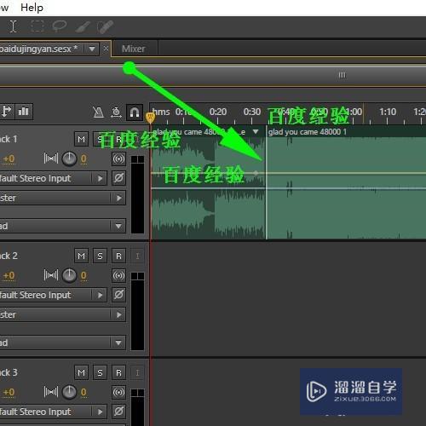Click Track 2 name label
The height and width of the screenshot is (426, 426).
click(x=9, y=256)
